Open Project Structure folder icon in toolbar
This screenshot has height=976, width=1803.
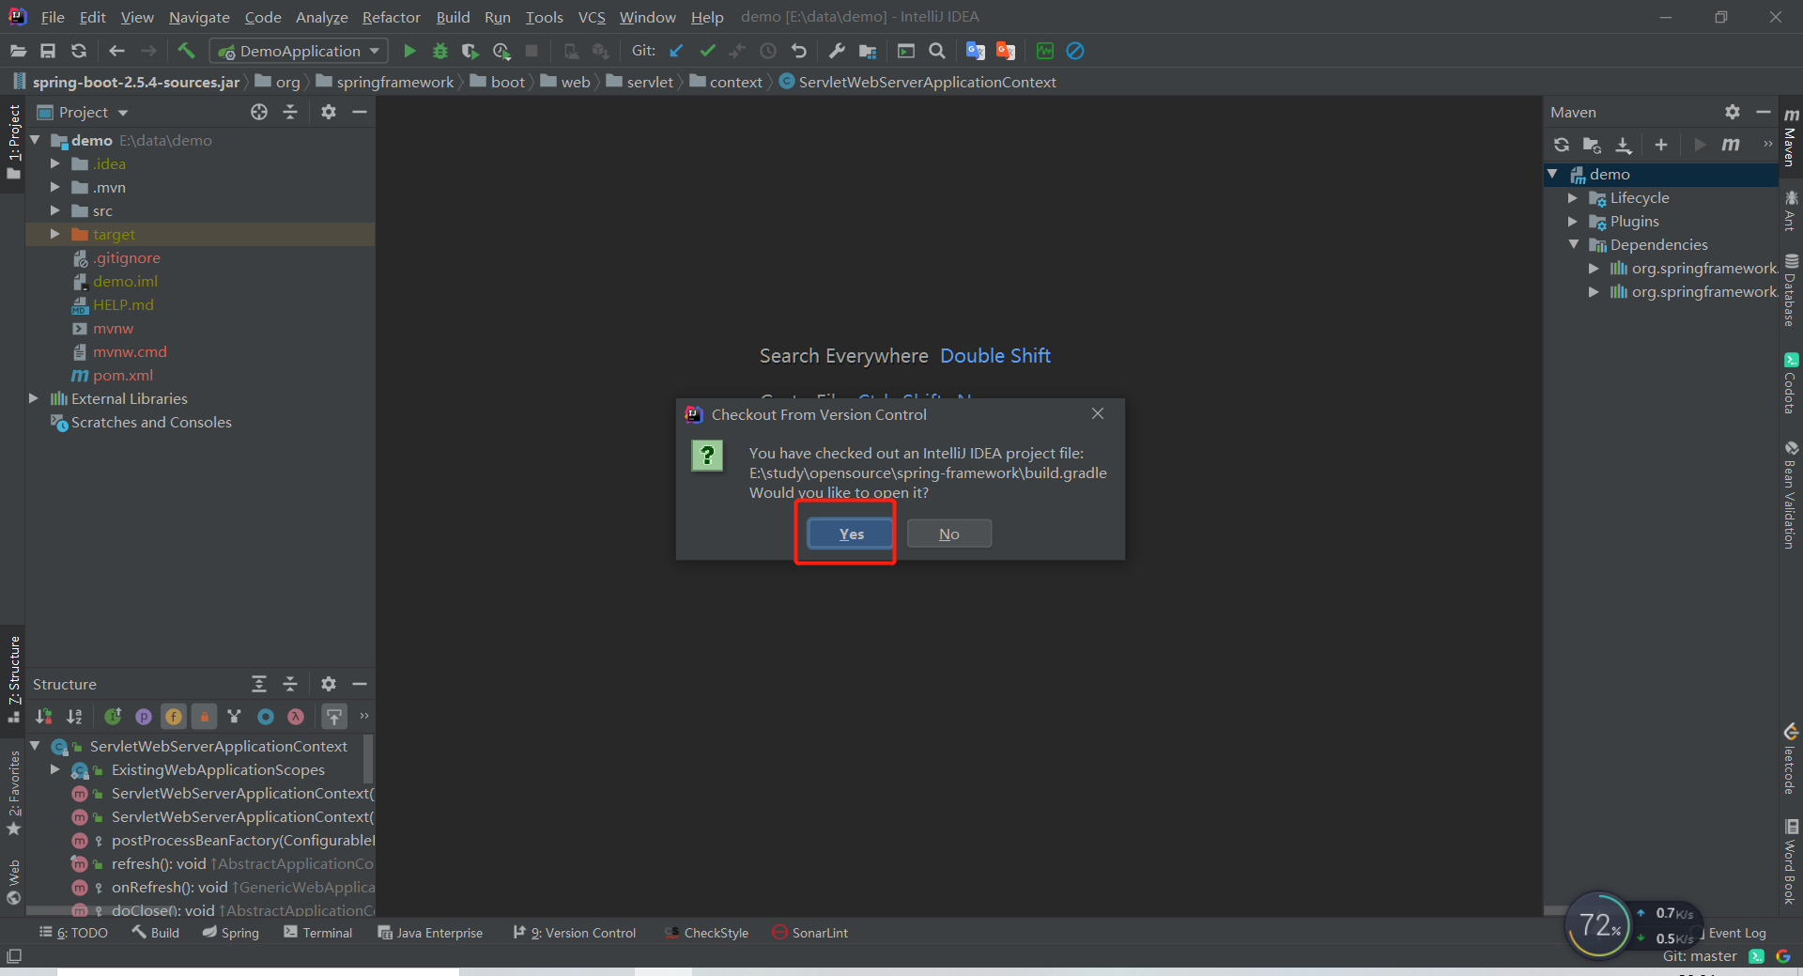point(867,51)
